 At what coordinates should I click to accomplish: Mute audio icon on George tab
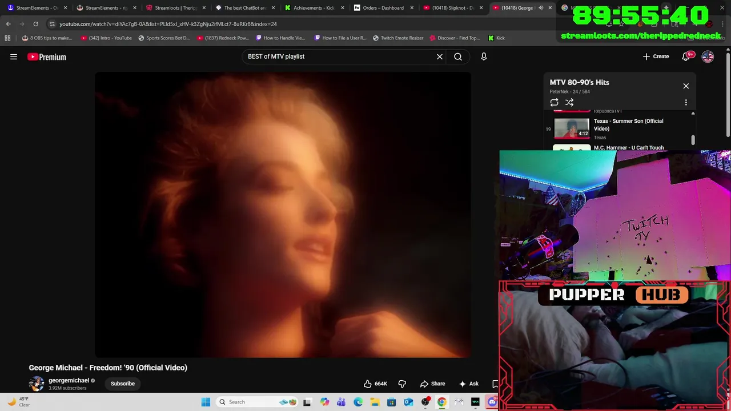[x=541, y=8]
